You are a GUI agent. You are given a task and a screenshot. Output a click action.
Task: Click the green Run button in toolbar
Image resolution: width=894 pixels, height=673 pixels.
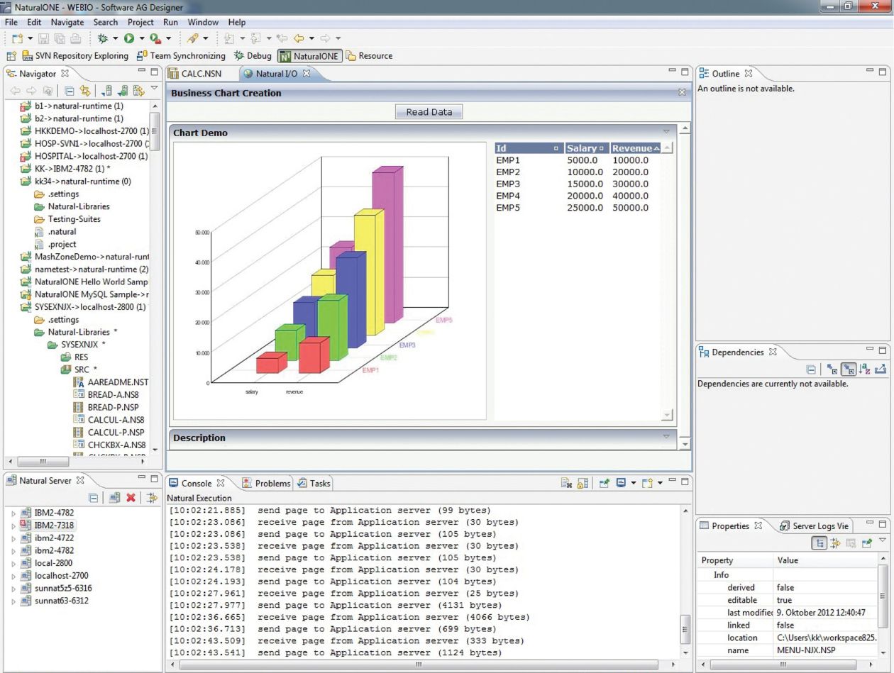click(x=129, y=38)
